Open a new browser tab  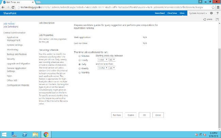(38, 2)
